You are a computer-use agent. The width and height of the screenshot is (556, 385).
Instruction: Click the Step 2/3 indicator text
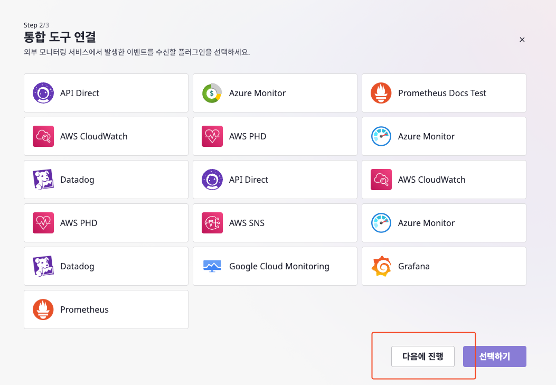point(36,25)
